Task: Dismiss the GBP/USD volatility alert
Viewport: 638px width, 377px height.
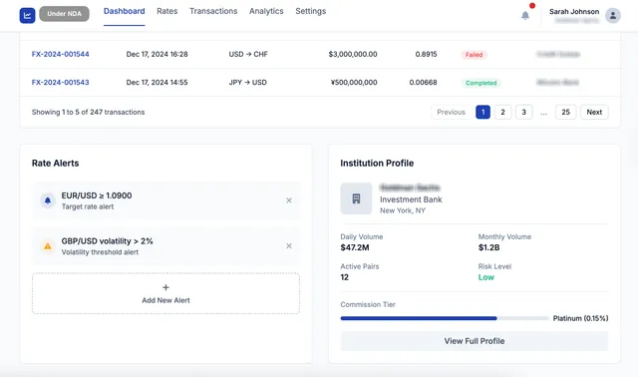Action: (289, 246)
